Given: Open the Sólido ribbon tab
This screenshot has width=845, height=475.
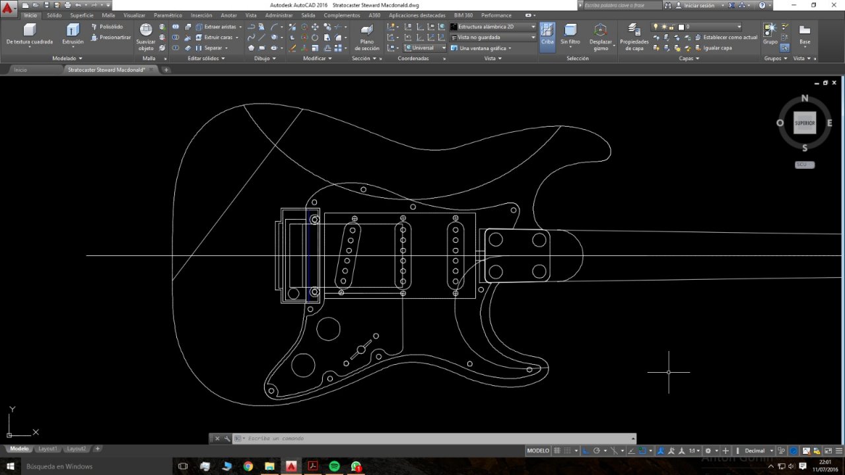Looking at the screenshot, I should 54,15.
